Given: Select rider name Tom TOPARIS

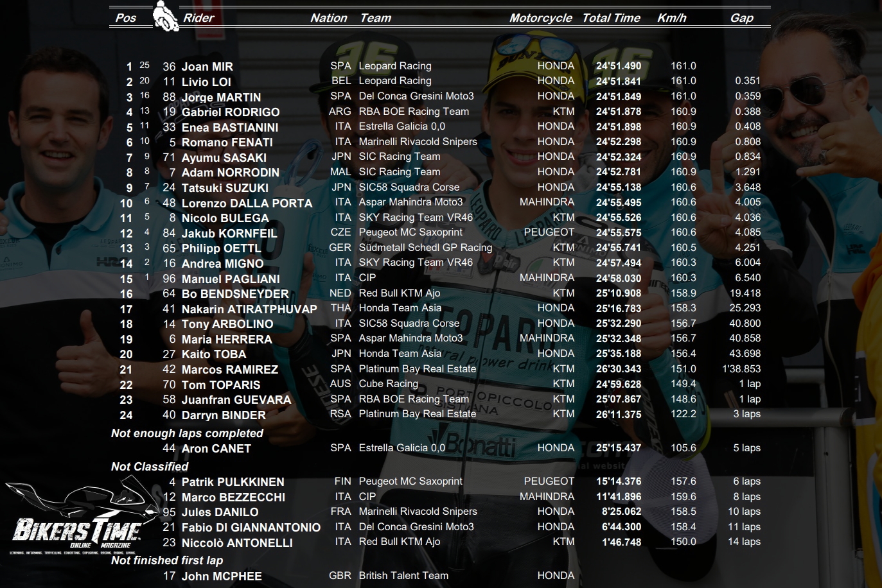Looking at the screenshot, I should pyautogui.click(x=221, y=385).
